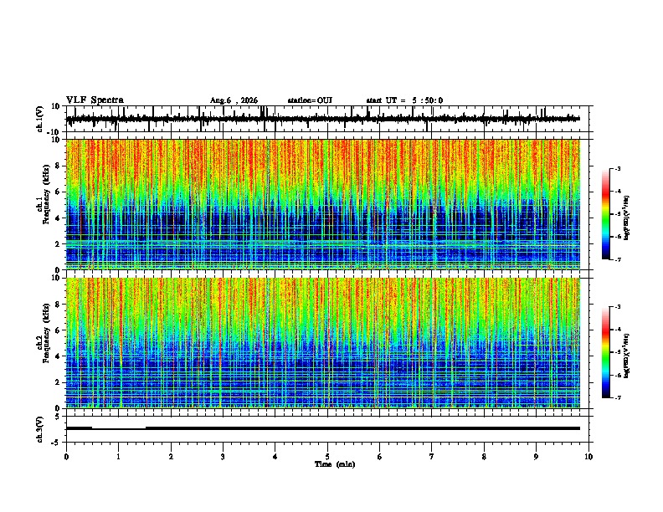Click the "VLF Spectra" plot title
Image resolution: width=663 pixels, height=512 pixels.
[x=95, y=100]
